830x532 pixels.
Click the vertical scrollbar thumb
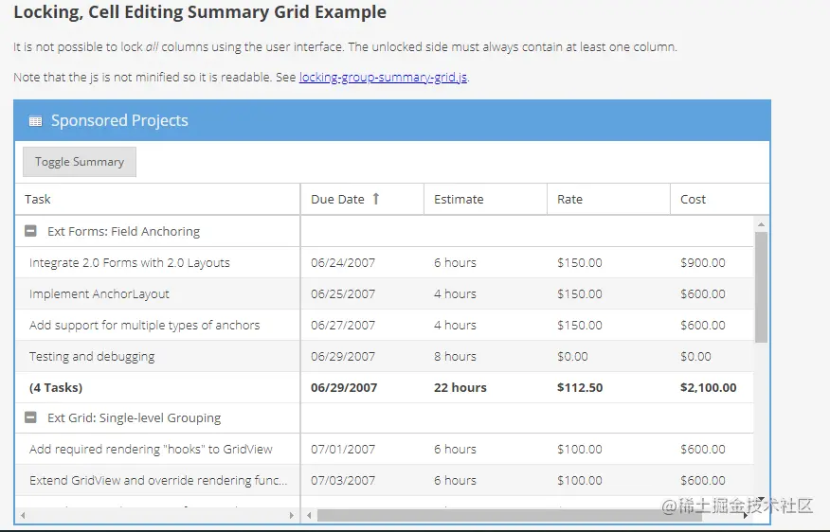pos(761,287)
